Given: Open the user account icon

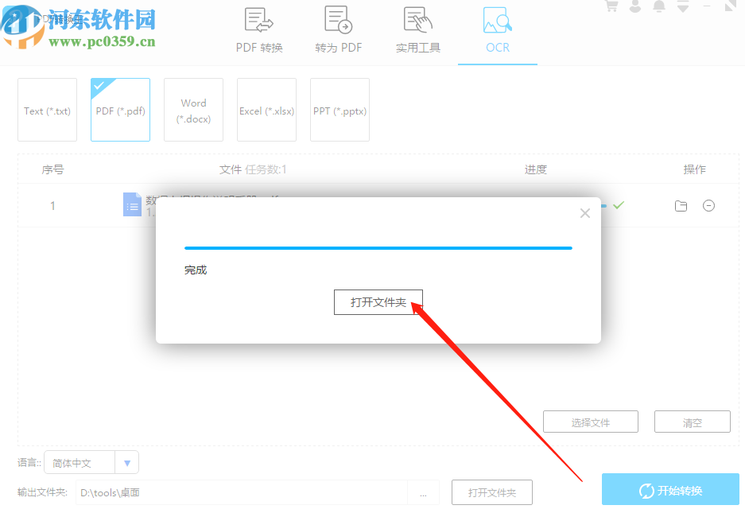Looking at the screenshot, I should (x=635, y=6).
